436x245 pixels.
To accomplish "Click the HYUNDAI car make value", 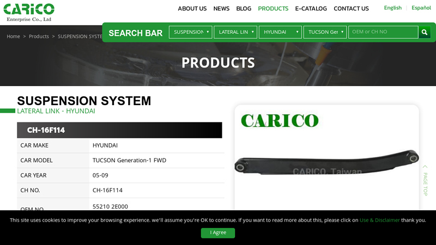I will (x=105, y=145).
